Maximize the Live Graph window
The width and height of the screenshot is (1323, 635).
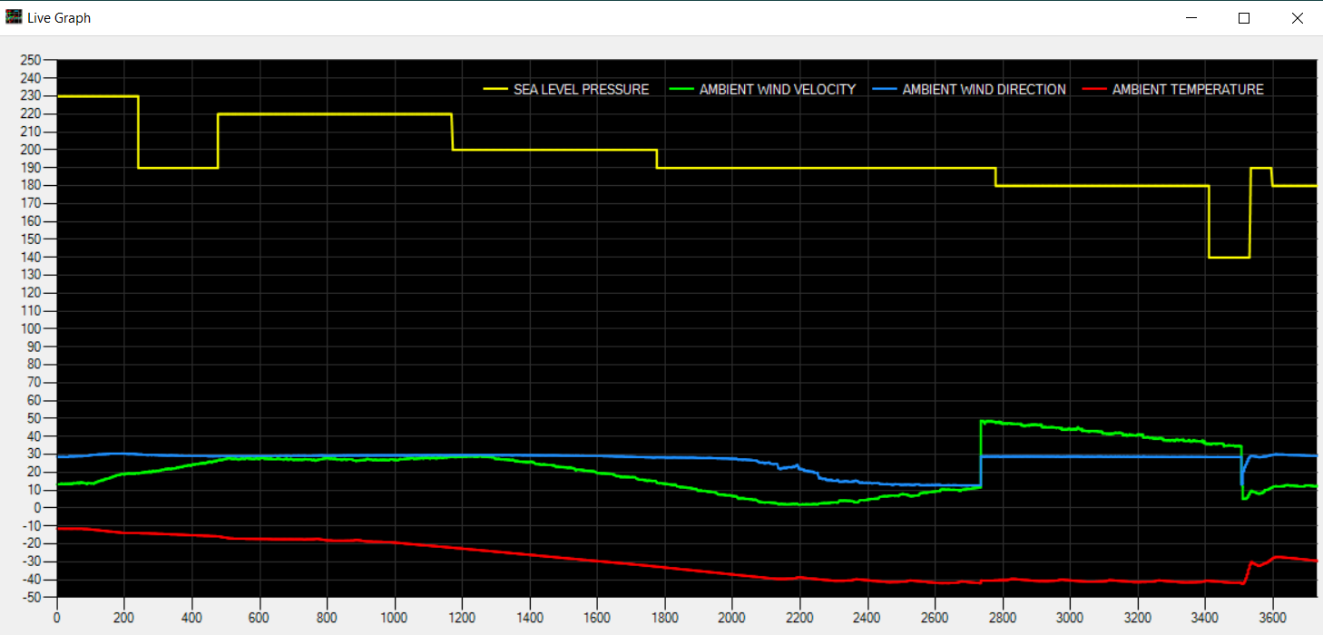click(x=1244, y=18)
